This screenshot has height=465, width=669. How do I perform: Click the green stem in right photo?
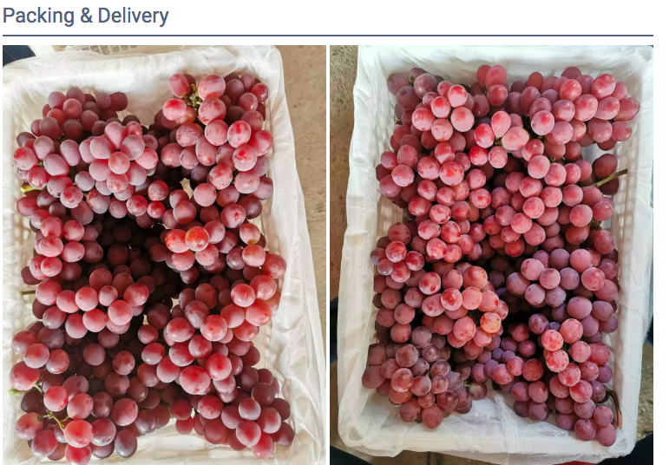(607, 180)
